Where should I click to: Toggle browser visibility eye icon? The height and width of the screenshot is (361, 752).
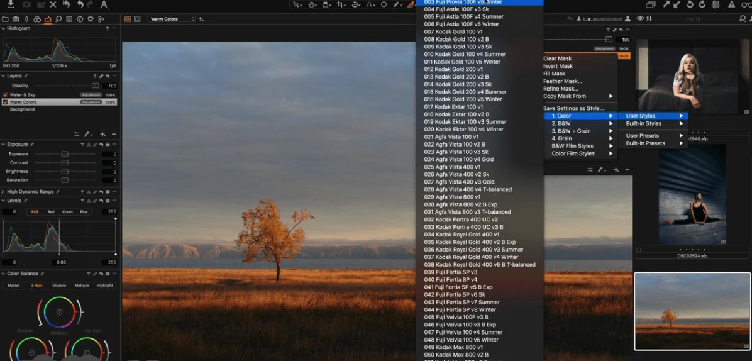pyautogui.click(x=640, y=19)
